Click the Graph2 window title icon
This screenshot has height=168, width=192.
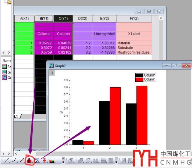click(x=51, y=66)
